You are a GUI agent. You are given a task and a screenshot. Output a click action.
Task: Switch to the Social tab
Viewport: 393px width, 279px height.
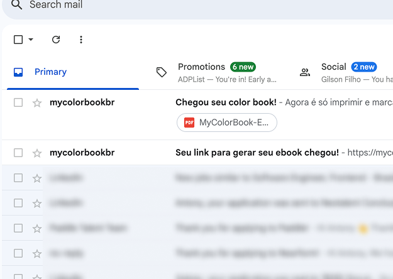pyautogui.click(x=333, y=67)
